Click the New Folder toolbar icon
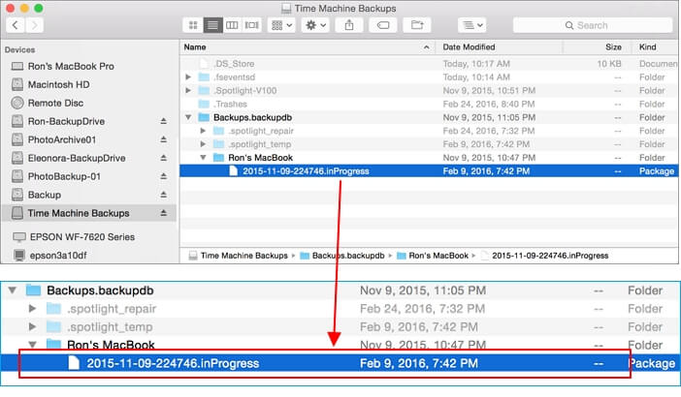This screenshot has height=397, width=681. point(417,25)
